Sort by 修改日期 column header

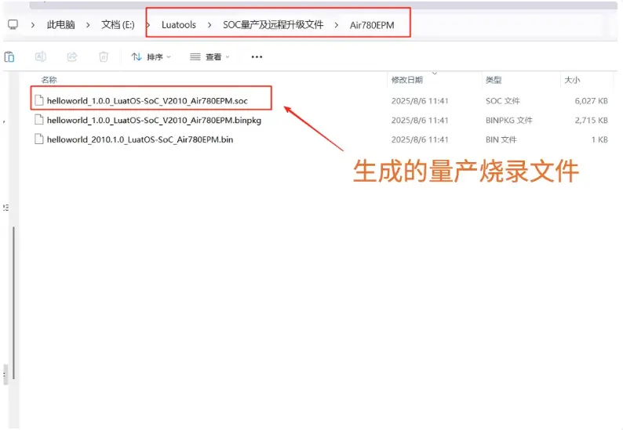[x=407, y=80]
